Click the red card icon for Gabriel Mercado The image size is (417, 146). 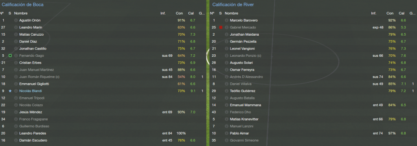(220, 27)
